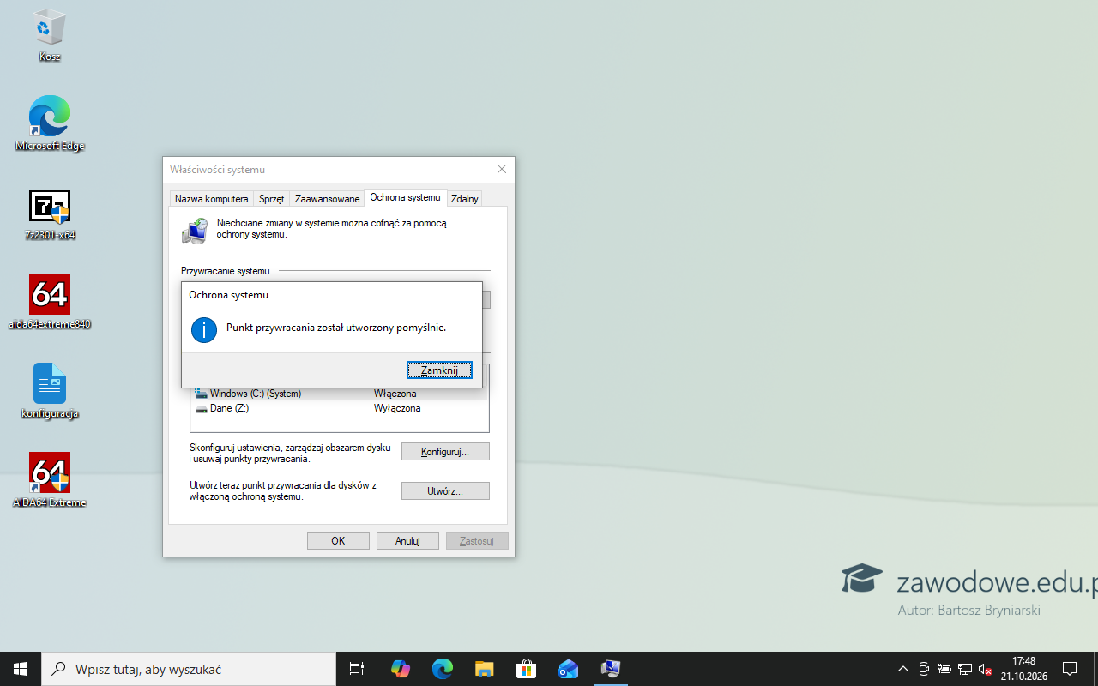The height and width of the screenshot is (686, 1098).
Task: Click the battery tray icon
Action: [944, 669]
